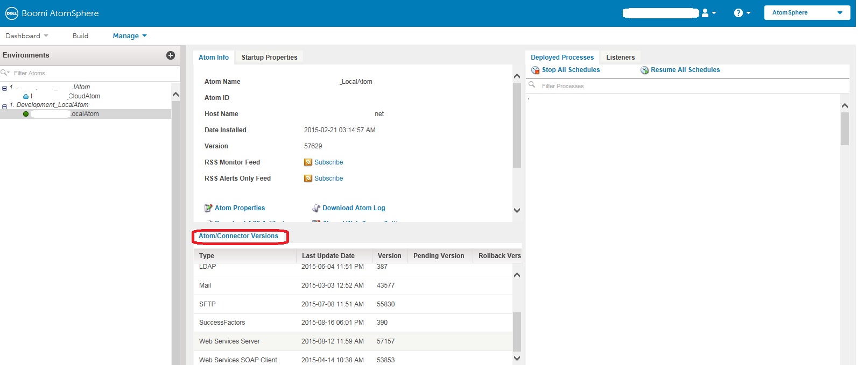This screenshot has width=858, height=365.
Task: Click the scroll-up arrow in the Atom Info panel
Action: pos(517,76)
